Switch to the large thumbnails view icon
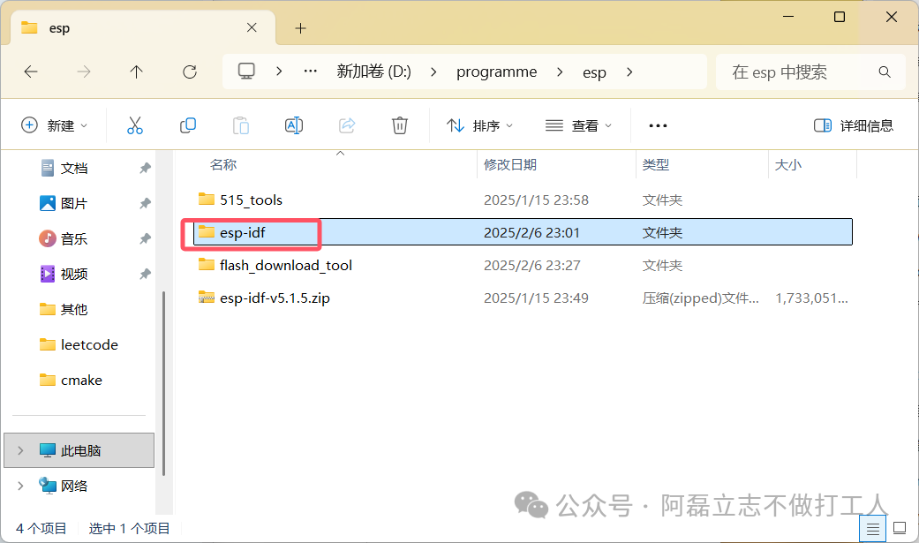This screenshot has width=919, height=543. 900,528
